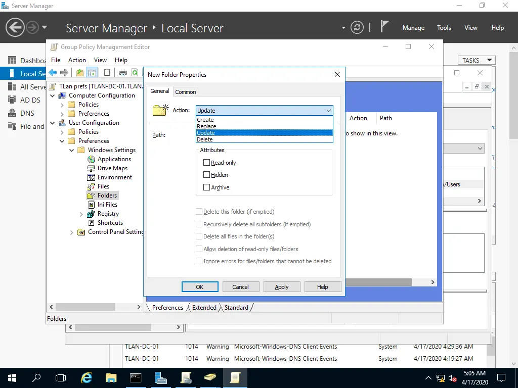
Task: Click the Help button in the dialog
Action: [322, 287]
